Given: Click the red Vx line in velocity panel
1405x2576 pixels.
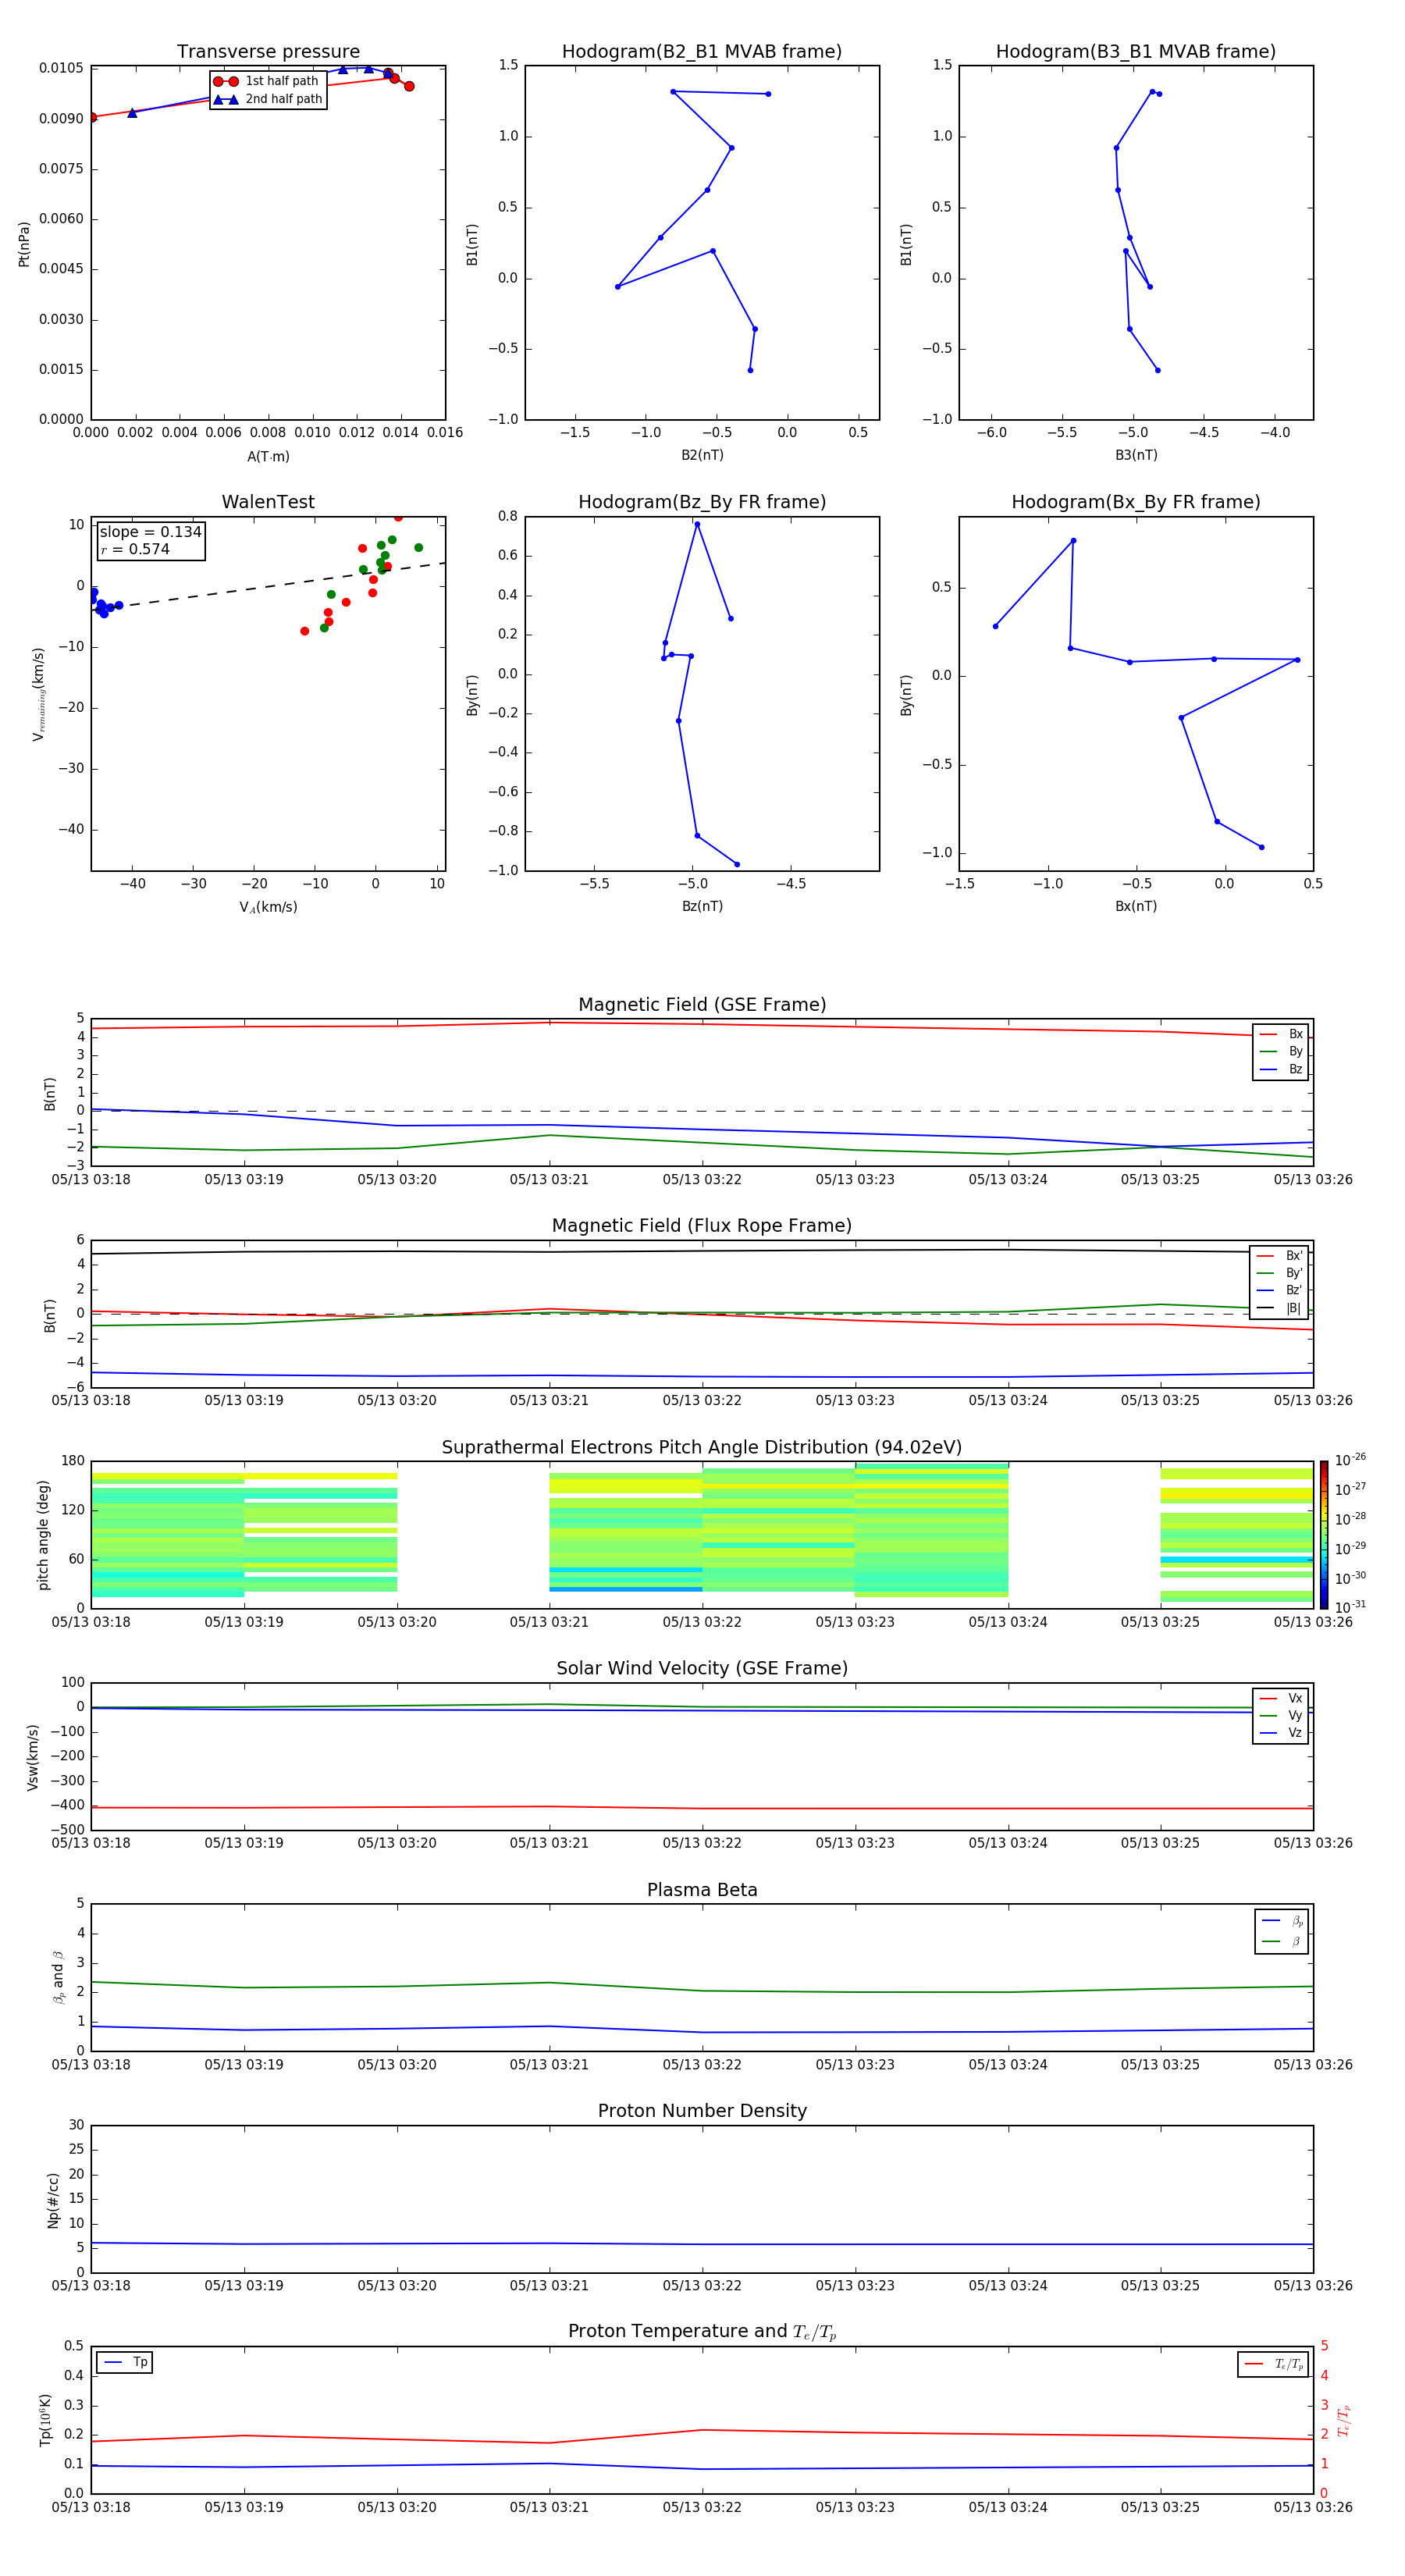Looking at the screenshot, I should [702, 1808].
